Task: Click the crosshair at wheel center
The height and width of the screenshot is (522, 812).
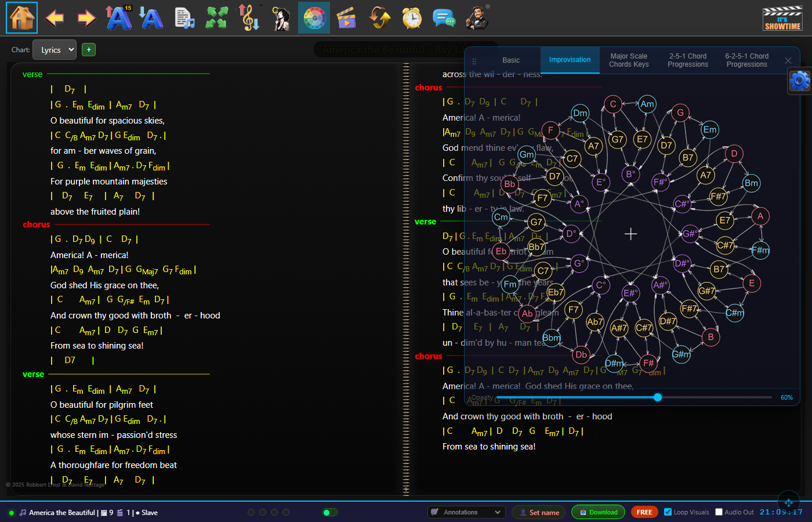Action: point(631,234)
